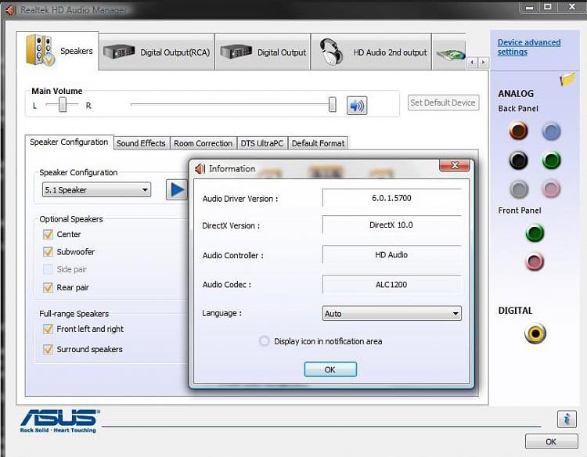Switch to HD Audio 2nd output tab
This screenshot has height=457, width=587.
(x=371, y=52)
